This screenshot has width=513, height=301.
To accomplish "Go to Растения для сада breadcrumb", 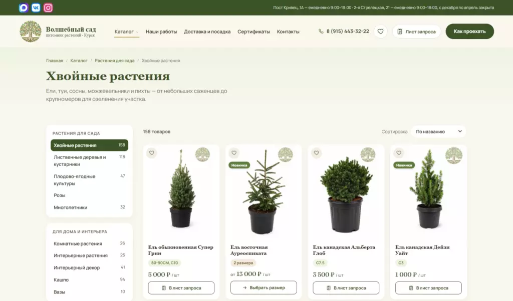I will [115, 60].
